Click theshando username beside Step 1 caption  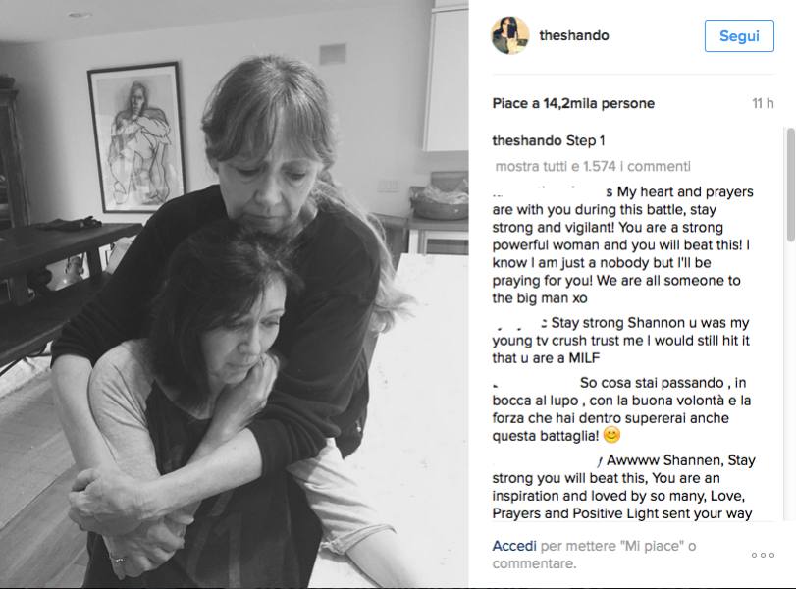pos(527,140)
